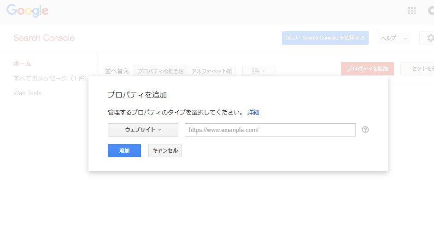Click the blue 追加 button
The height and width of the screenshot is (235, 434).
point(124,150)
